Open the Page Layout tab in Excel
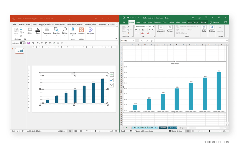Image resolution: width=239 pixels, height=148 pixels. coord(147,22)
